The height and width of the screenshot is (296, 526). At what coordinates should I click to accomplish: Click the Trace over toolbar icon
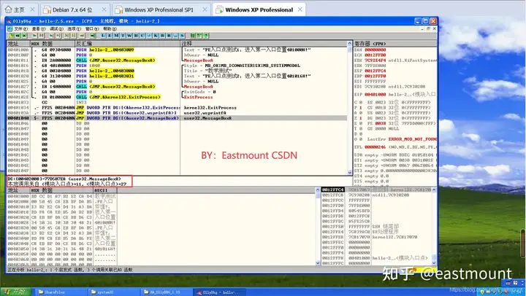coord(74,36)
